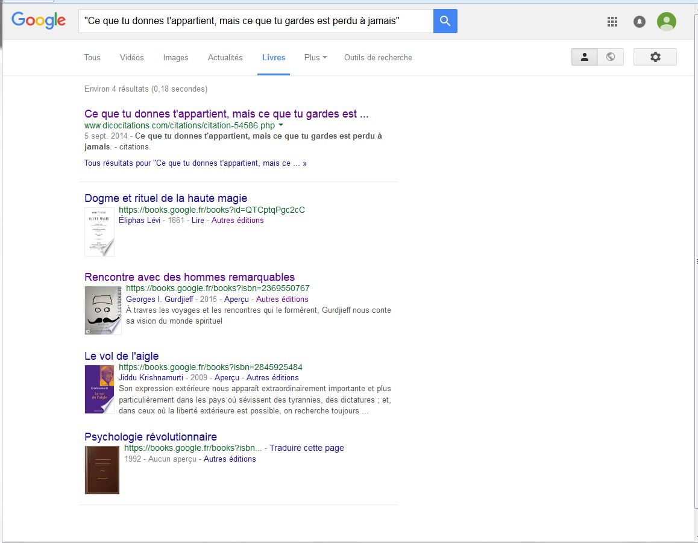This screenshot has width=698, height=543.
Task: Click the Environ 4 résultats text
Action: (145, 89)
